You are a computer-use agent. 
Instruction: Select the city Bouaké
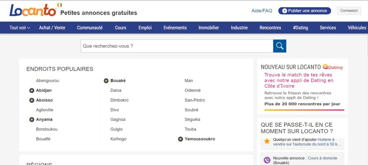tap(118, 81)
